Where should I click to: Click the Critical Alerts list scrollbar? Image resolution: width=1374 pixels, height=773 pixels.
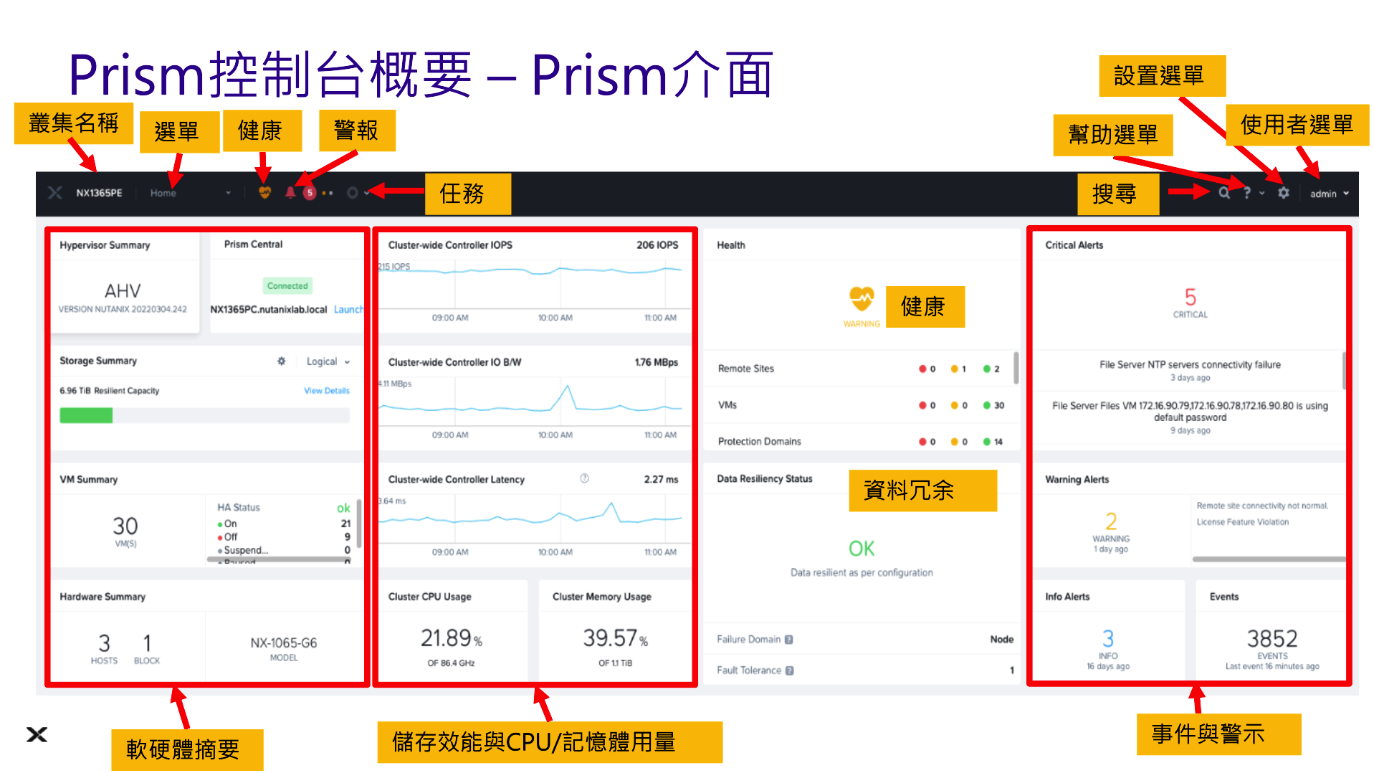coord(1344,371)
